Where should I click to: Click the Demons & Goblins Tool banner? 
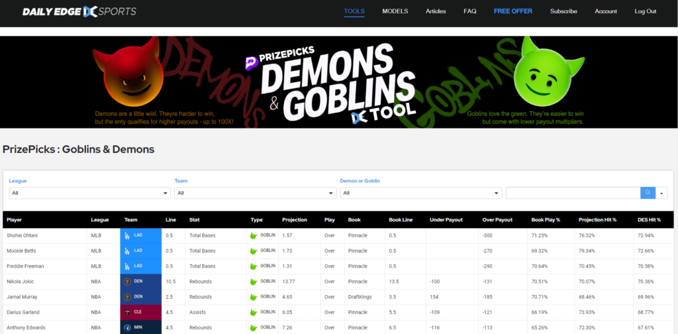[339, 82]
